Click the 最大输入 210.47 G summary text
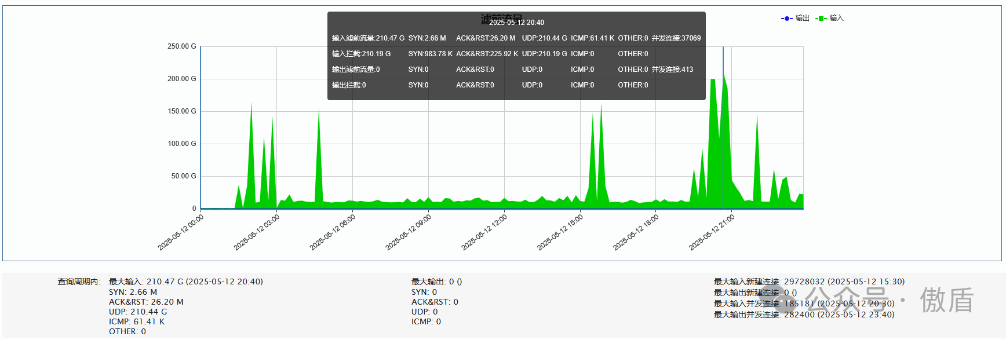 (185, 281)
